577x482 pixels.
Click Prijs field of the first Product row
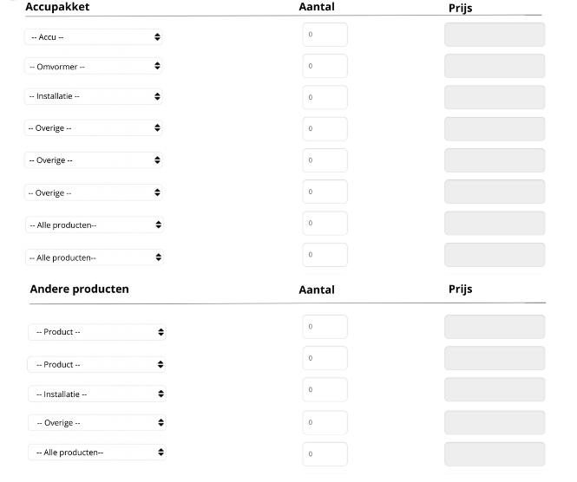click(x=495, y=327)
